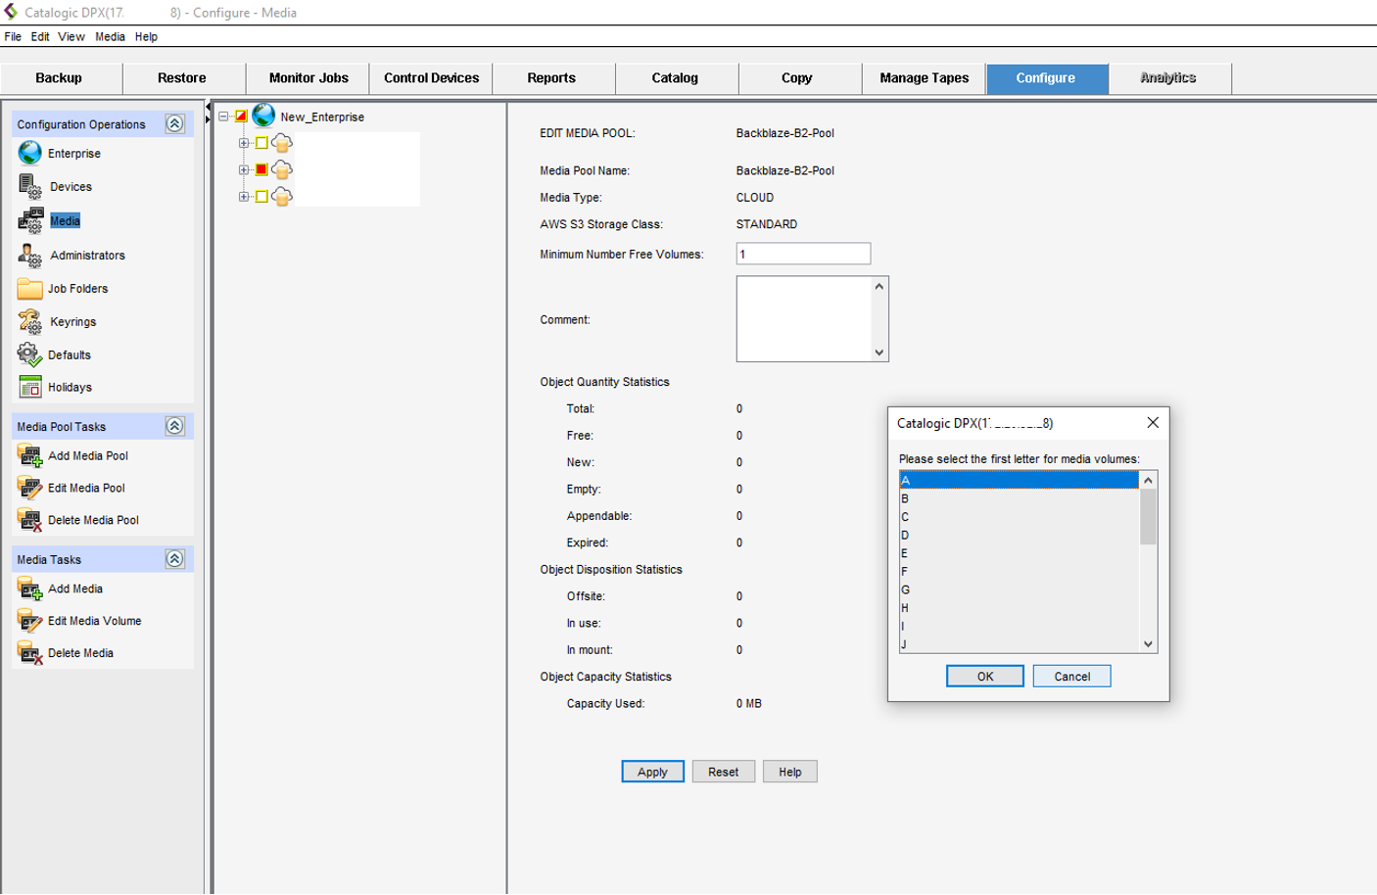Click the first media pool cloud icon
Viewport: 1377px width, 895px height.
click(x=282, y=143)
